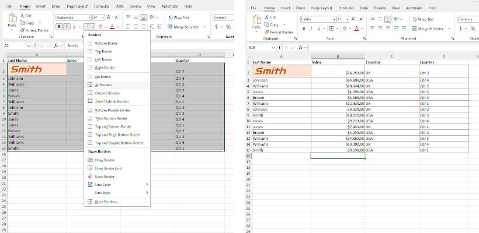Toggle Italic in the right Excel window

(x=311, y=29)
